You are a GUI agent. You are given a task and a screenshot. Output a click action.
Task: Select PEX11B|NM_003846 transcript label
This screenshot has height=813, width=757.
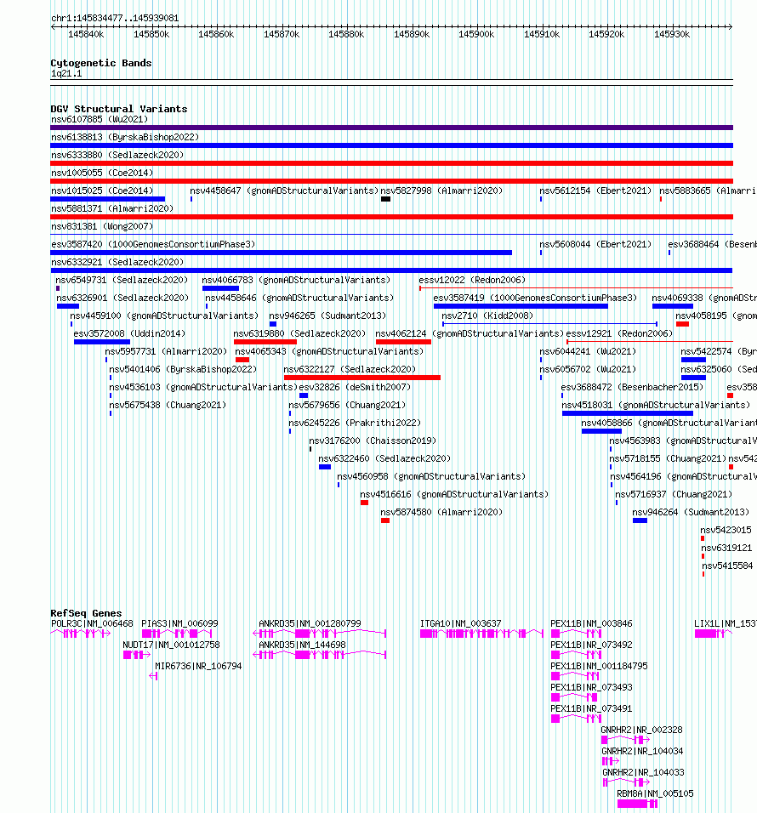[x=592, y=623]
